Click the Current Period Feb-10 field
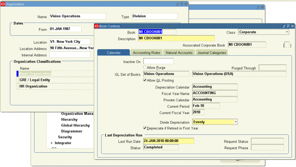This screenshot has height=167, width=296. click(206, 106)
